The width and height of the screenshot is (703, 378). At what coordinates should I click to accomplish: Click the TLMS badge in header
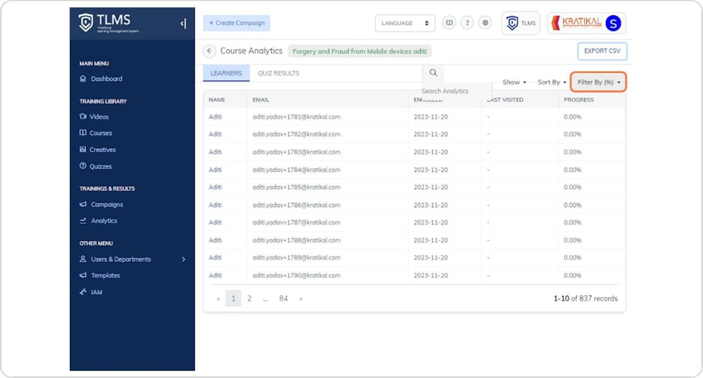[x=521, y=23]
